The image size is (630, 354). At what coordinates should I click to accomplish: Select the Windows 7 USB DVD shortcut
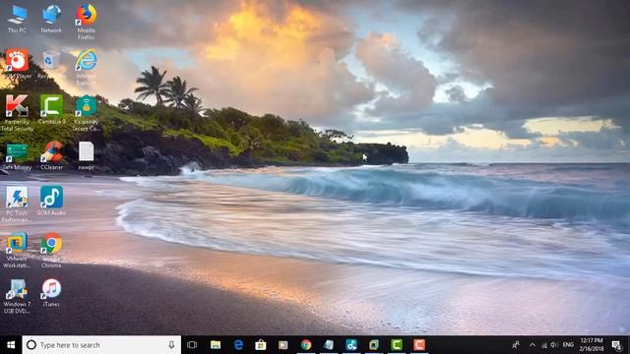click(17, 296)
